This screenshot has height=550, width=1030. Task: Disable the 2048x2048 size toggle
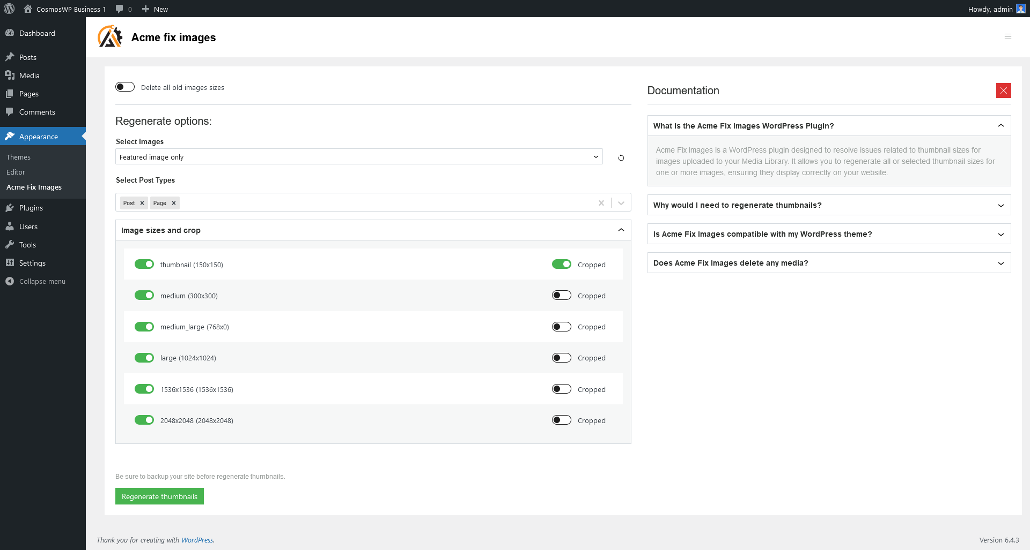(x=144, y=420)
